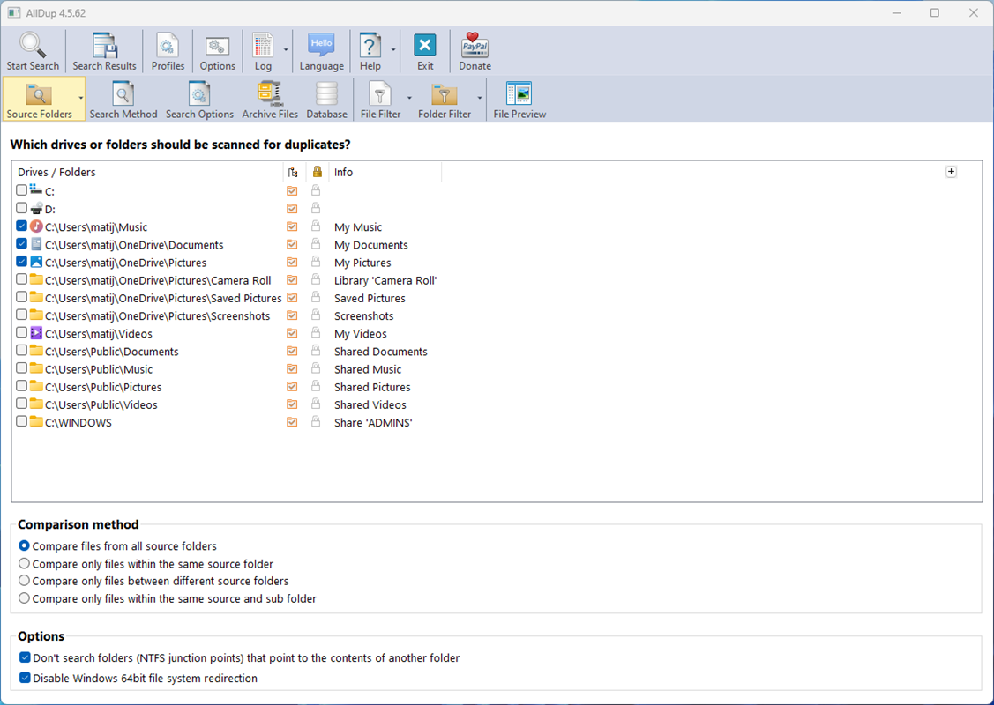Open the Options gear icon
This screenshot has height=705, width=994.
(x=218, y=46)
